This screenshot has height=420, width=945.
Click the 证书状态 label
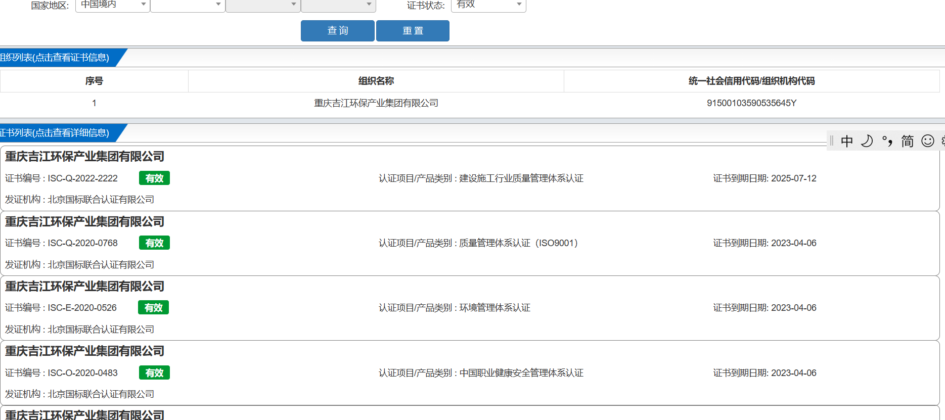tap(426, 6)
